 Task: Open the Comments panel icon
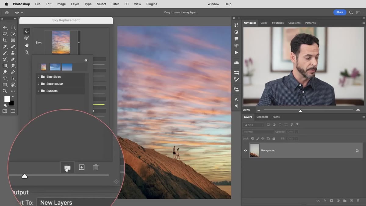coord(236,39)
